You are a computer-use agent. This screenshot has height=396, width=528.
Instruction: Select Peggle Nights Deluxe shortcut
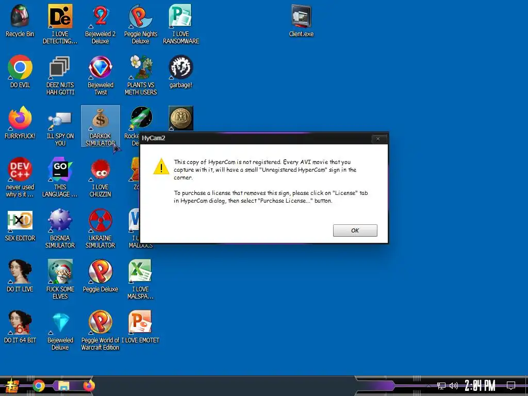140,24
